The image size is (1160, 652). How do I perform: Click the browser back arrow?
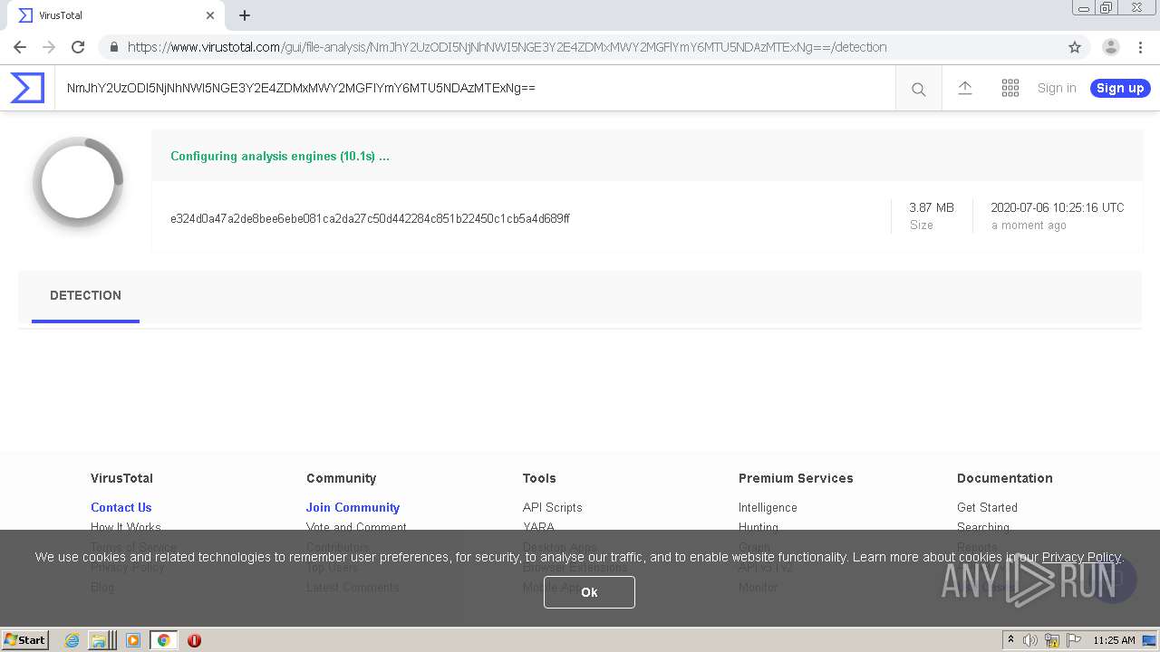point(20,47)
